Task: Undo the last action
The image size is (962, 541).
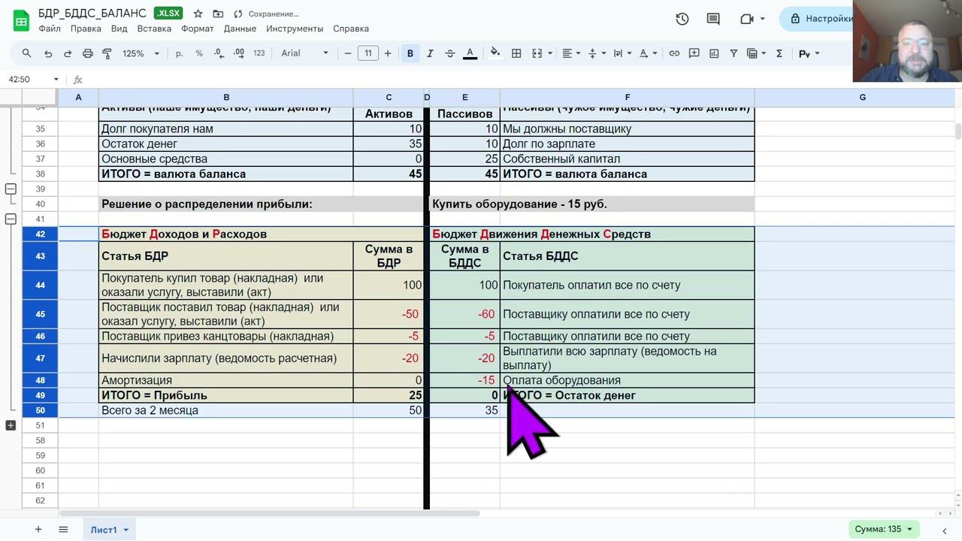Action: (x=48, y=53)
